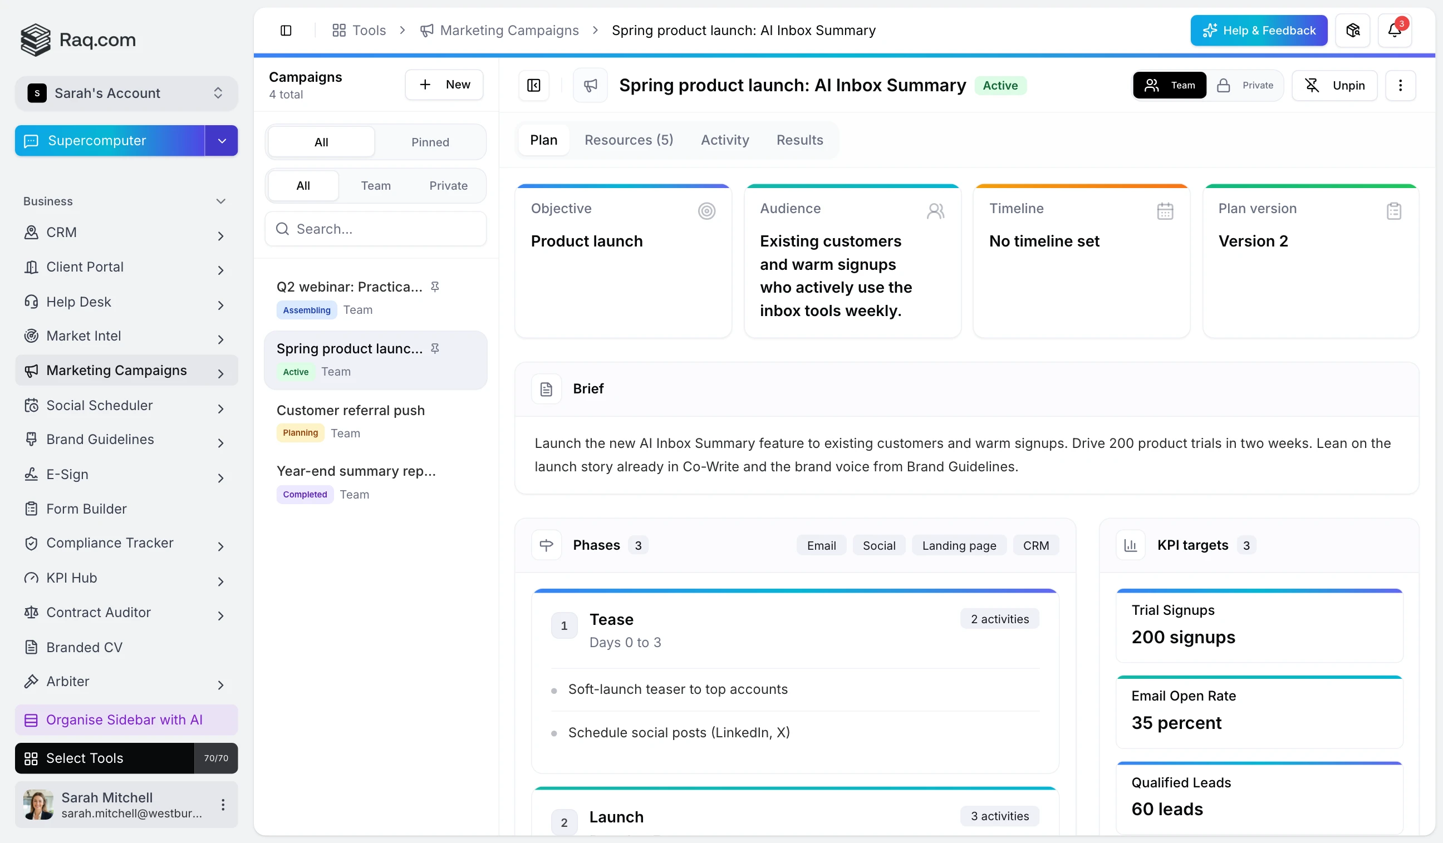Open the Resources (5) tab
Screen dimensions: 1443x843
[x=629, y=140]
